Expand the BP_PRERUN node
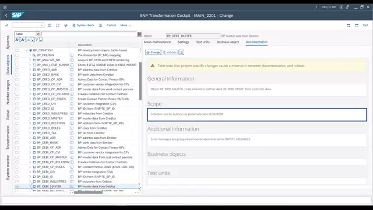373x210 pixels. click(x=30, y=55)
